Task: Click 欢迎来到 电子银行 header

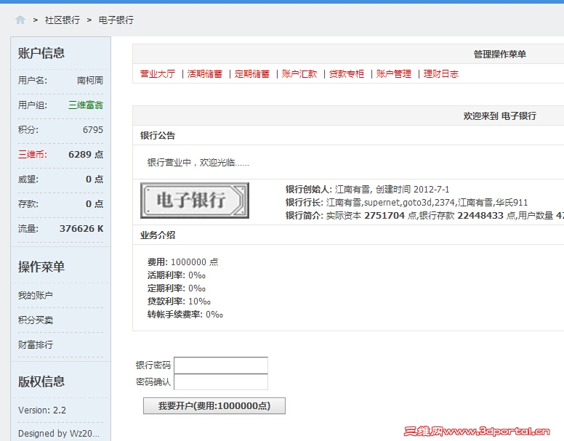Action: [499, 116]
